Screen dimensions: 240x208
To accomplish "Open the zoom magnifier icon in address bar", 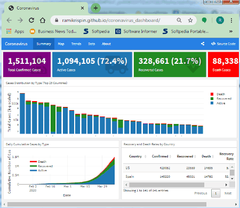I will coord(179,20).
